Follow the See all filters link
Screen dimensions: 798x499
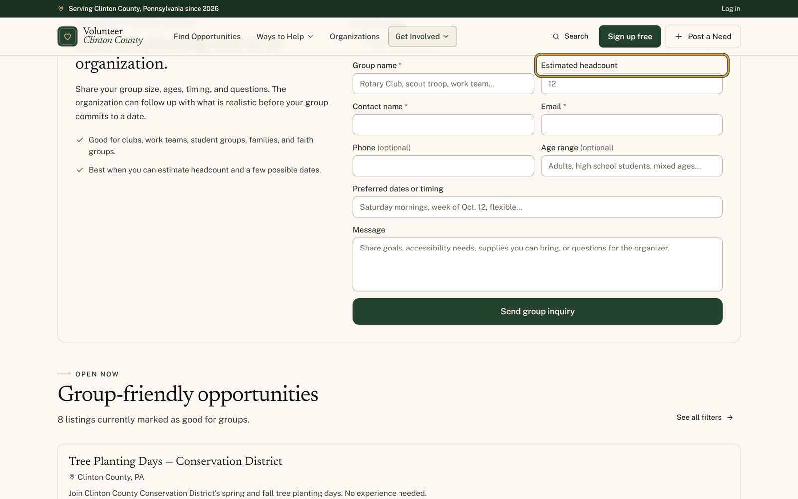tap(705, 417)
